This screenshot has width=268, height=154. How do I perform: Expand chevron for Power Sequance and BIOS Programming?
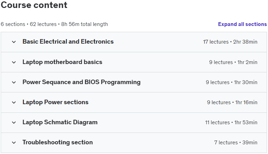coord(14,82)
